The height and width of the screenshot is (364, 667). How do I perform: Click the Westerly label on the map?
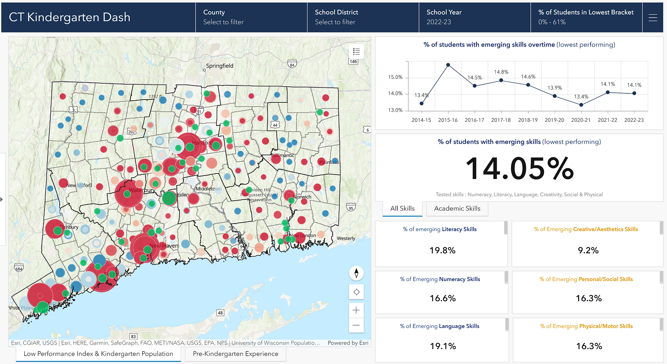(346, 239)
